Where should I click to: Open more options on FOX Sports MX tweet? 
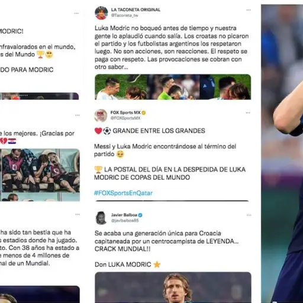pyautogui.click(x=248, y=113)
